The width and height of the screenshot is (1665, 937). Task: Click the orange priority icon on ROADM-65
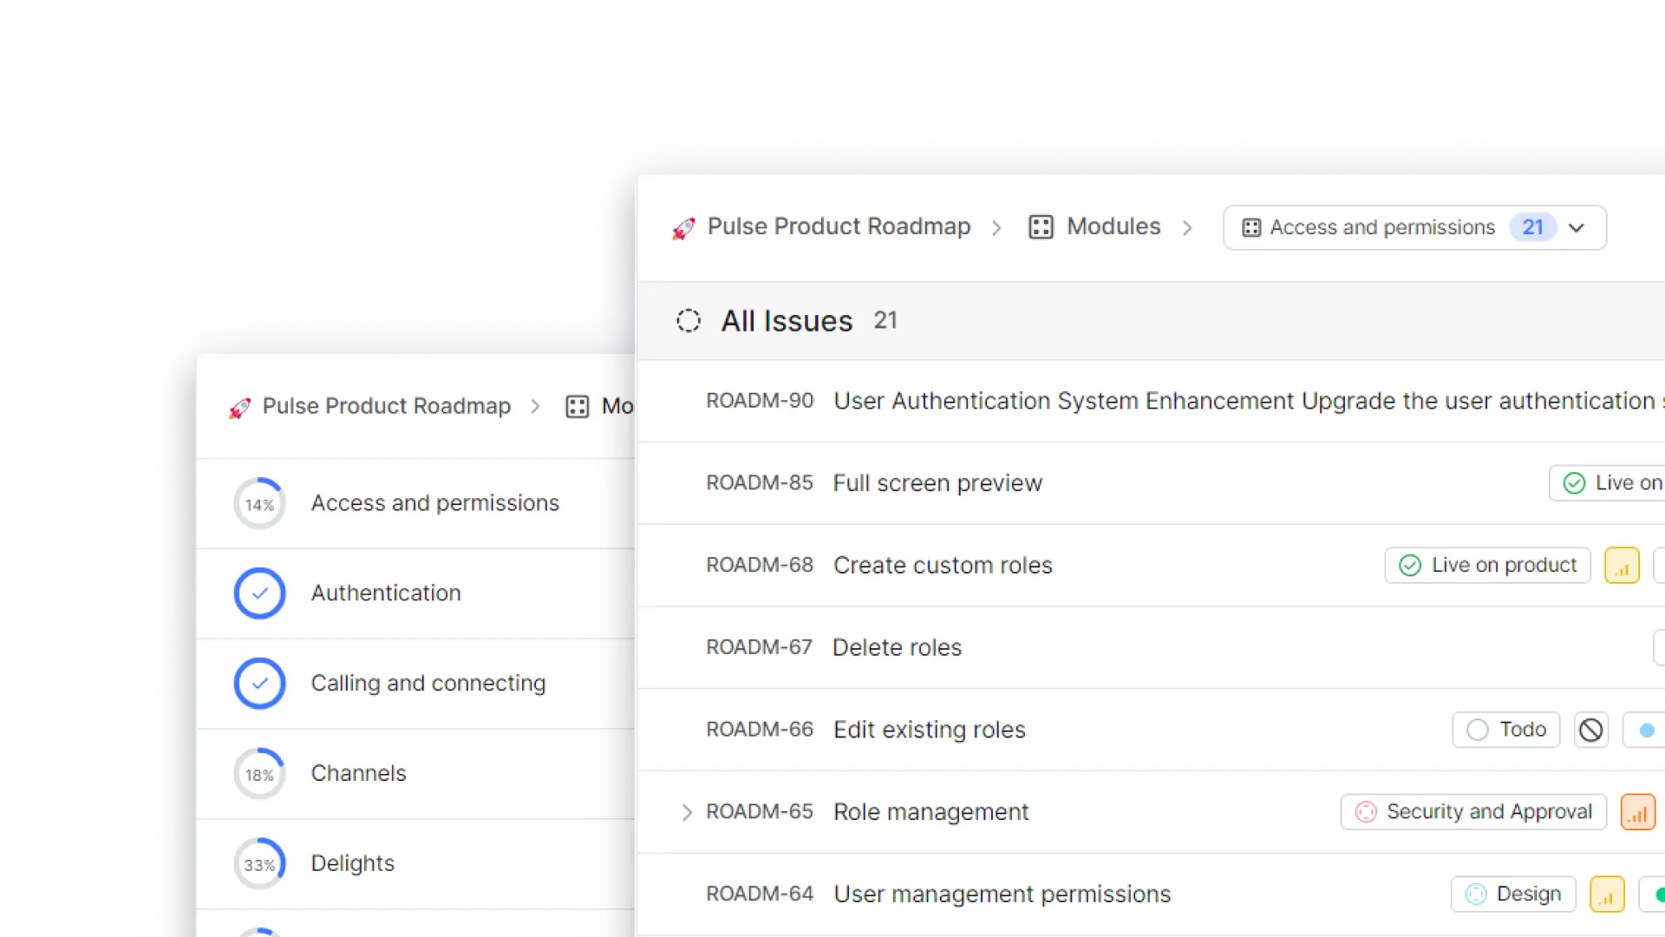coord(1637,813)
